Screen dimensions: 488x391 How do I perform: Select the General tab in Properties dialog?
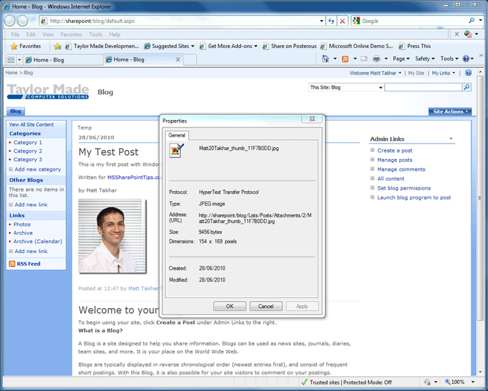177,135
